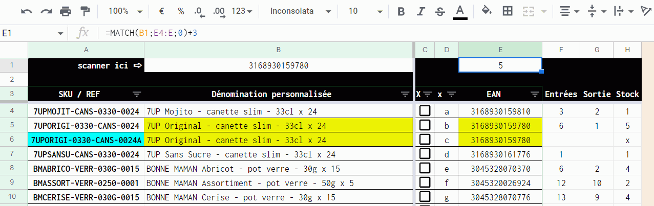654x206 pixels.
Task: Check the box for 7UP Mojito row
Action: point(425,111)
